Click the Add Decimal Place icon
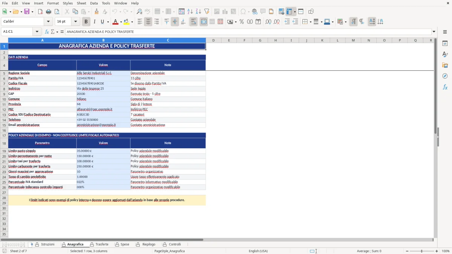The width and height of the screenshot is (452, 254). click(268, 22)
